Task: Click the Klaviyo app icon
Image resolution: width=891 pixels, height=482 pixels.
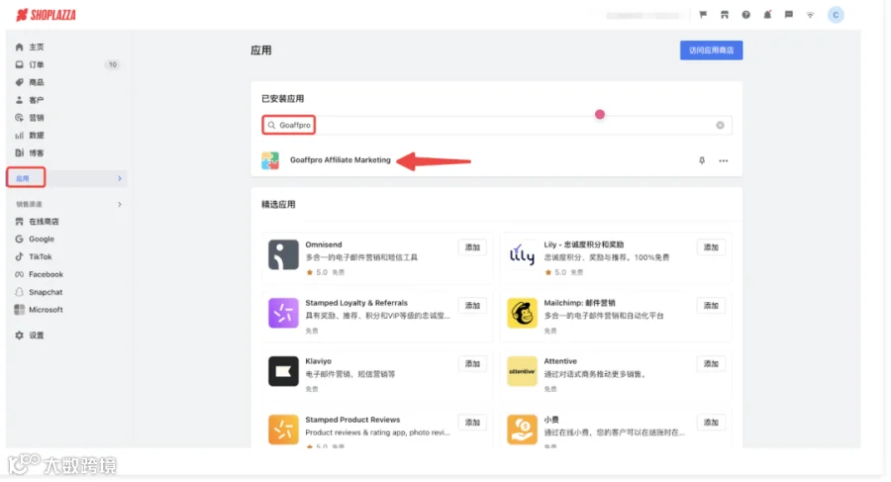Action: point(283,371)
